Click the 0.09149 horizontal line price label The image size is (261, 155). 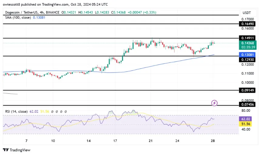pos(248,90)
